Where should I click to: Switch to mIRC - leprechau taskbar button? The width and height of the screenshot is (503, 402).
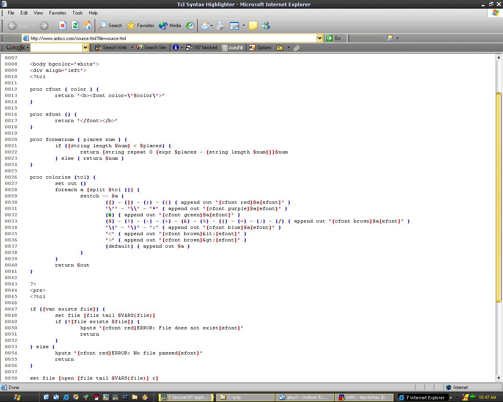coord(364,397)
